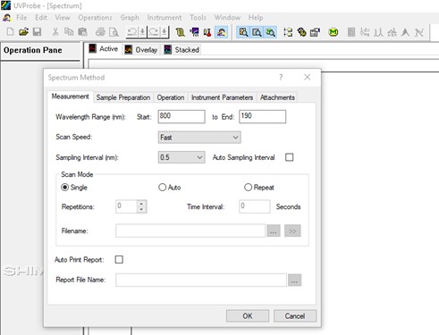The height and width of the screenshot is (335, 439).
Task: Open the Sampling Interval dropdown
Action: tap(182, 157)
